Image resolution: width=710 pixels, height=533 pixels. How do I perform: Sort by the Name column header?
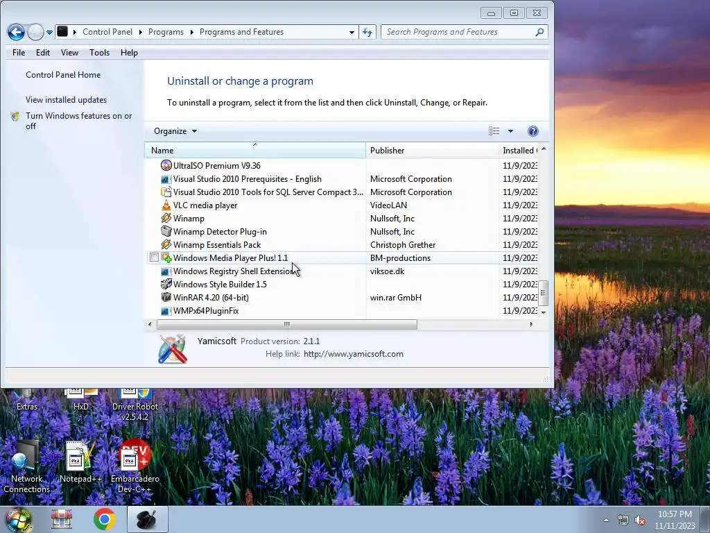pyautogui.click(x=254, y=151)
